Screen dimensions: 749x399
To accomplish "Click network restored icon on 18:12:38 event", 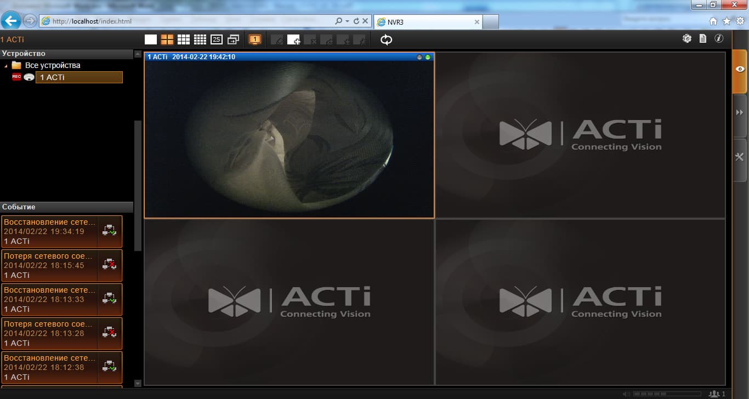I will tap(109, 367).
